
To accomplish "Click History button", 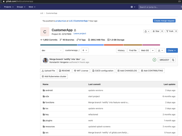I will [x=121, y=50].
